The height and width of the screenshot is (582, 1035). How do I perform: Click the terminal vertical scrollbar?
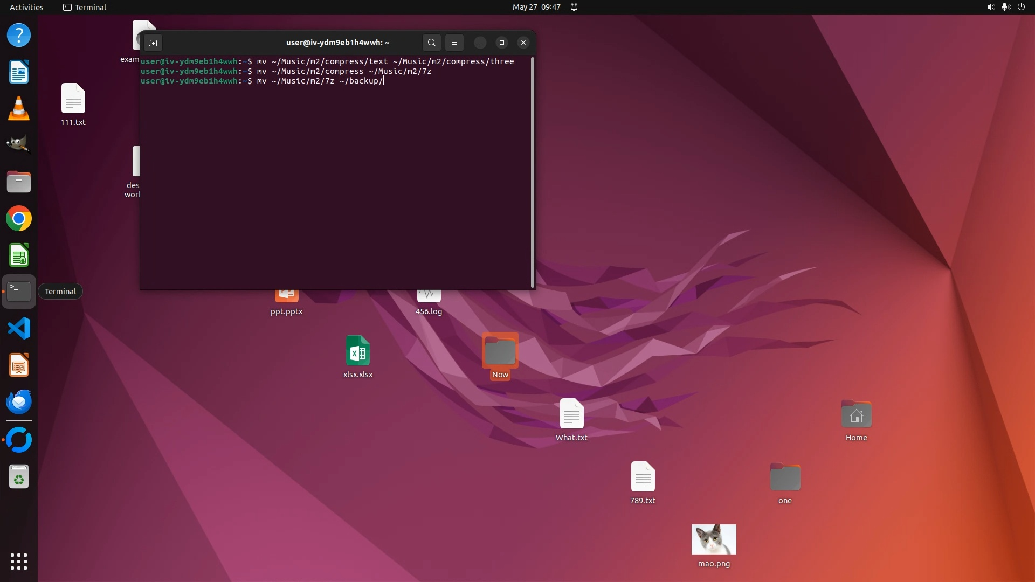[x=533, y=172]
